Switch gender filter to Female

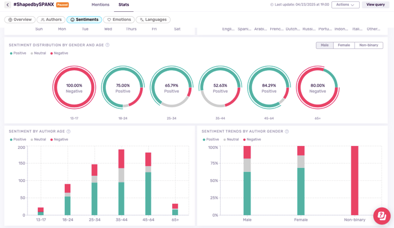pyautogui.click(x=343, y=45)
